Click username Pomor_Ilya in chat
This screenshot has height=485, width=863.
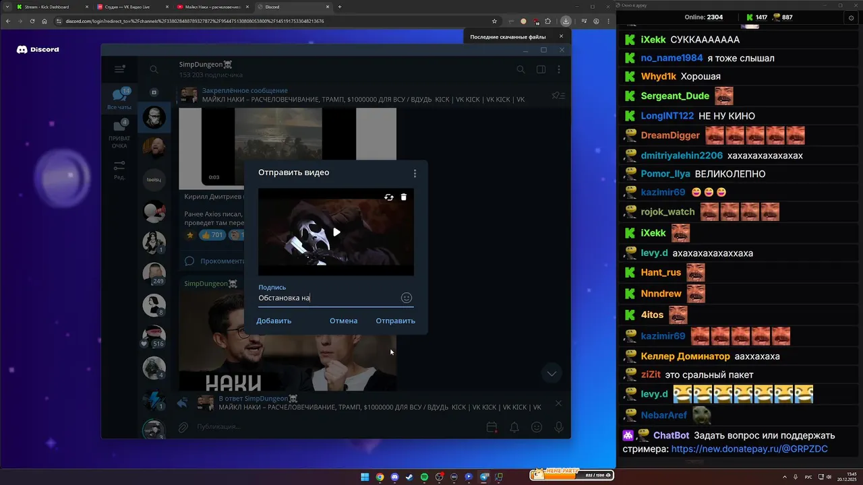tap(665, 174)
